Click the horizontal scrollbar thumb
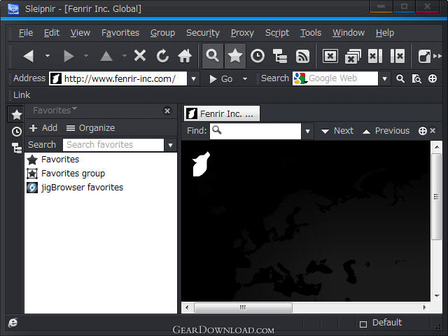Viewport: 448px width, 336px height. pos(243,307)
